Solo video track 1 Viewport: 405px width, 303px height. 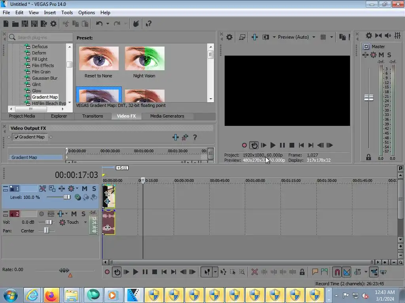[94, 189]
